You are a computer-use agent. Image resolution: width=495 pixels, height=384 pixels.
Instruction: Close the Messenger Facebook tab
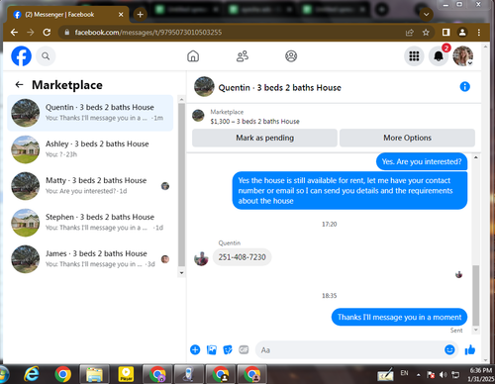[121, 15]
